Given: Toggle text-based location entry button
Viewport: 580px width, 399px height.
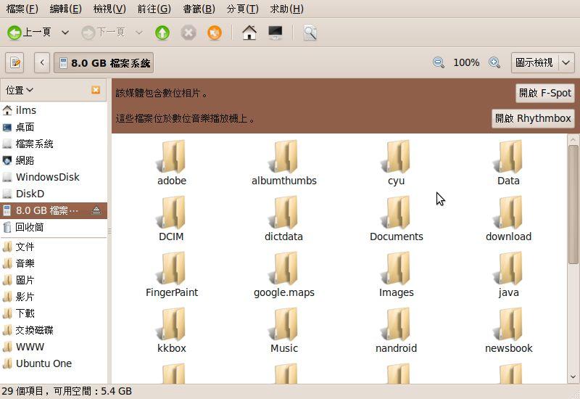Looking at the screenshot, I should coord(14,63).
